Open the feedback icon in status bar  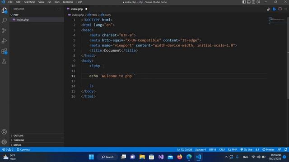[x=280, y=149]
